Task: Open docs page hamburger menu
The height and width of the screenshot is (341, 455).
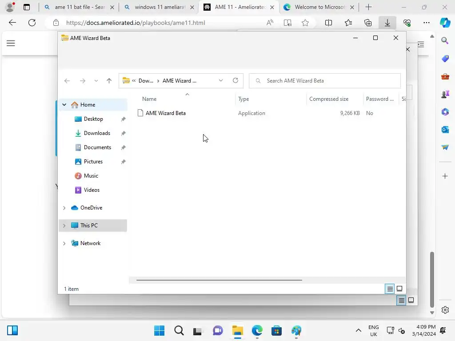Action: pyautogui.click(x=11, y=43)
